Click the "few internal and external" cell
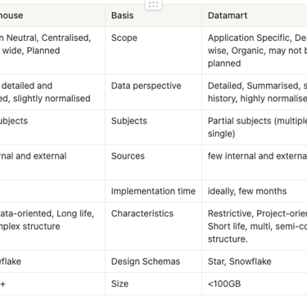Image resolution: width=307 pixels, height=299 pixels. click(x=255, y=163)
